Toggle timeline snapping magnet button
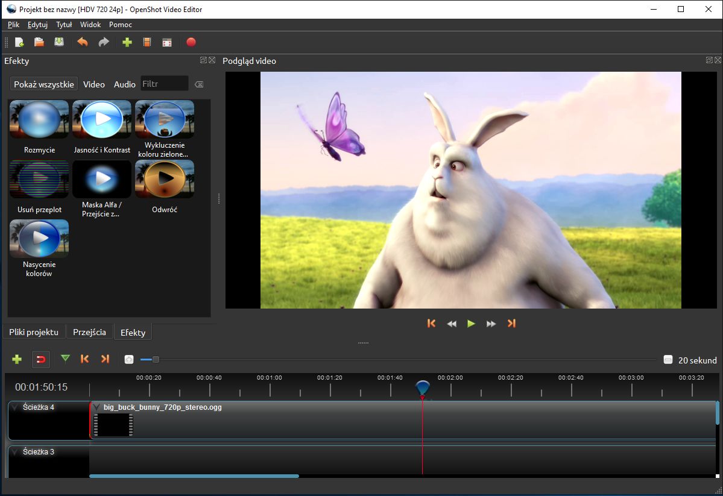This screenshot has width=723, height=496. (x=40, y=359)
